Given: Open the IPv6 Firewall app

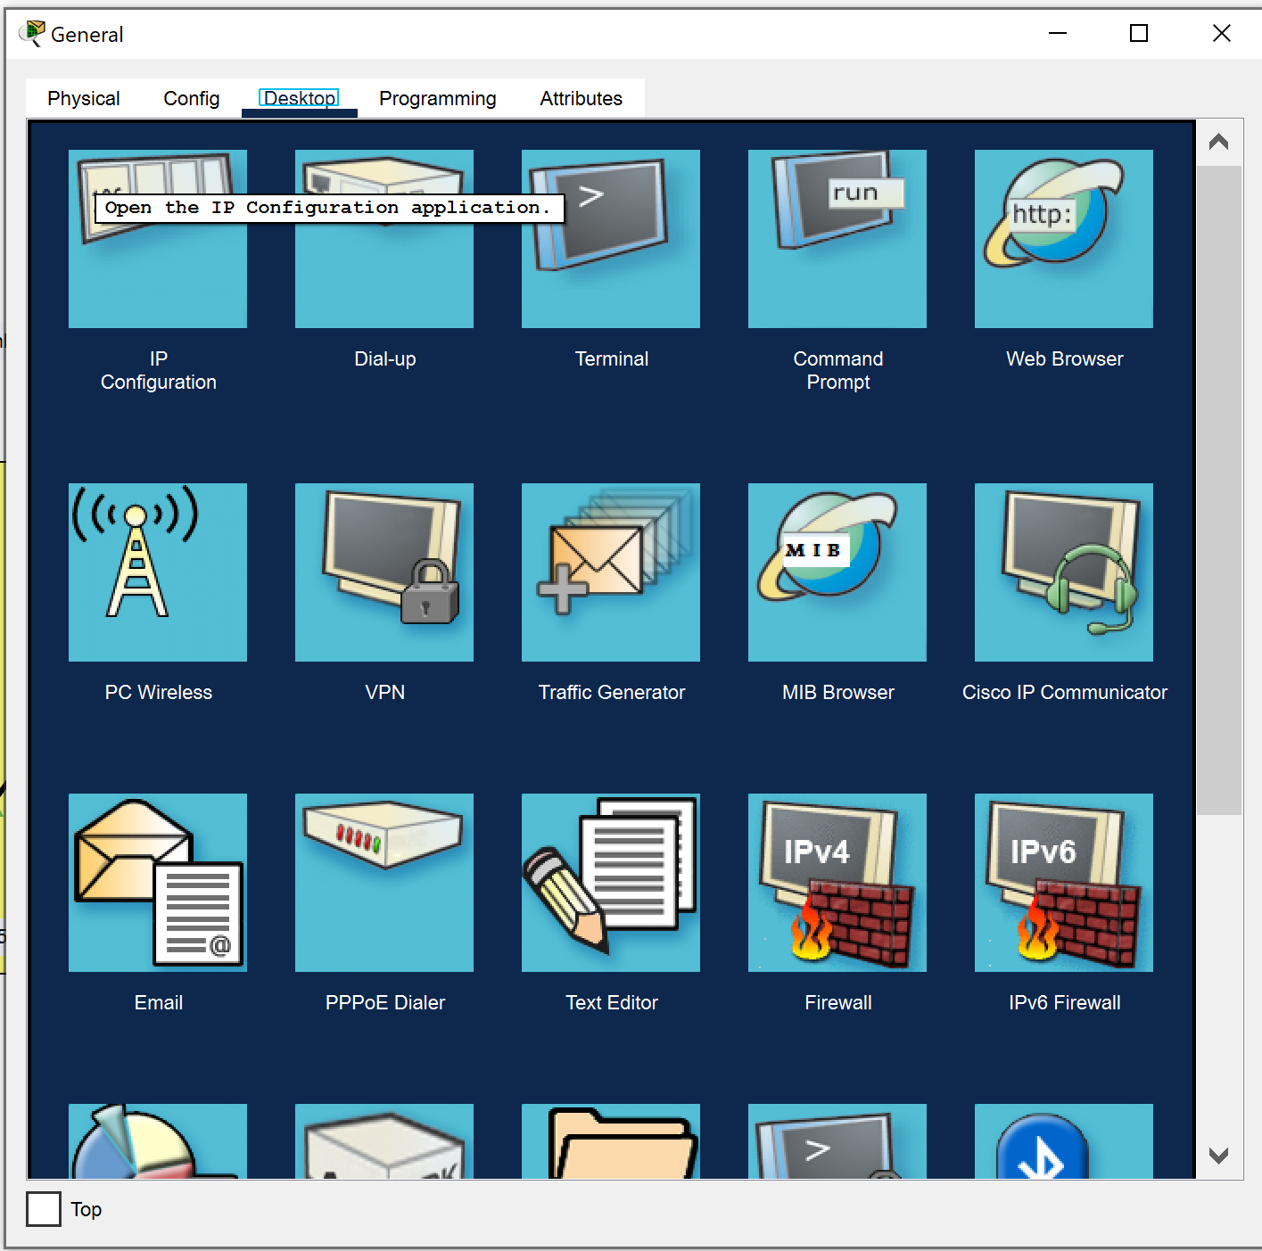Looking at the screenshot, I should (1064, 883).
